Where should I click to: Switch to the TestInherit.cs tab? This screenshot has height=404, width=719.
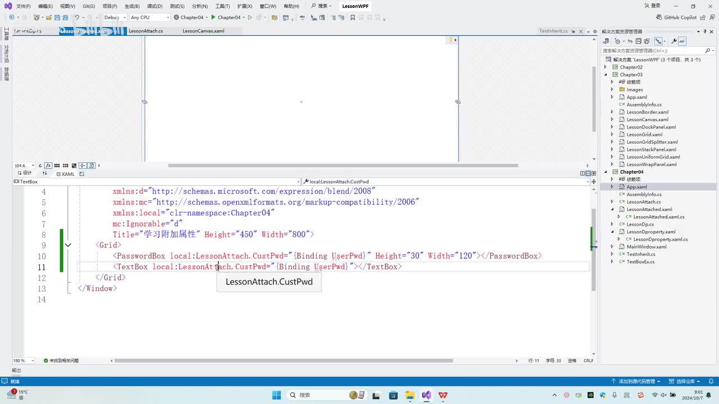coord(554,31)
